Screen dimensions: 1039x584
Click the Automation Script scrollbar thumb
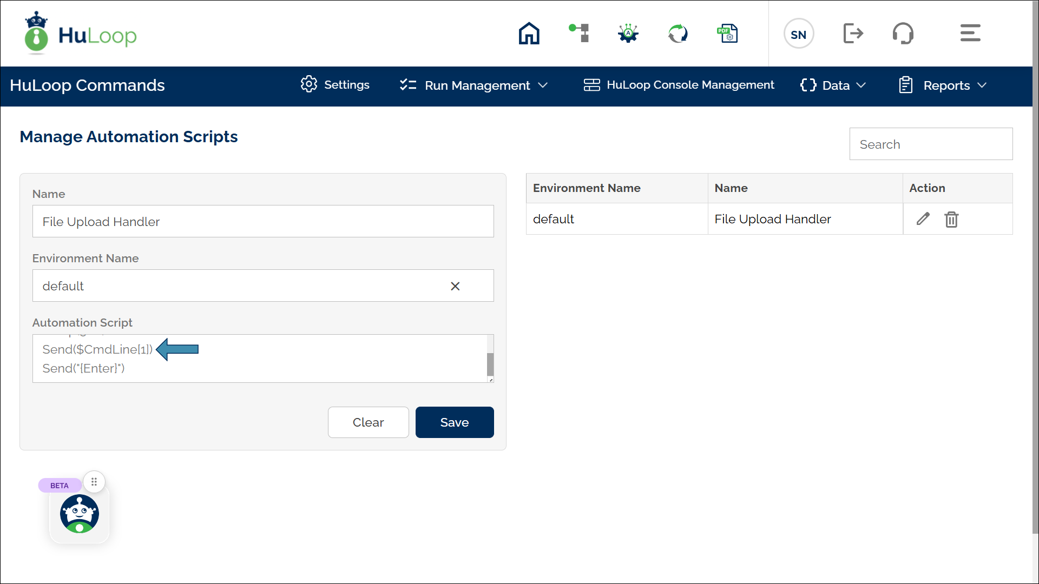coord(490,364)
